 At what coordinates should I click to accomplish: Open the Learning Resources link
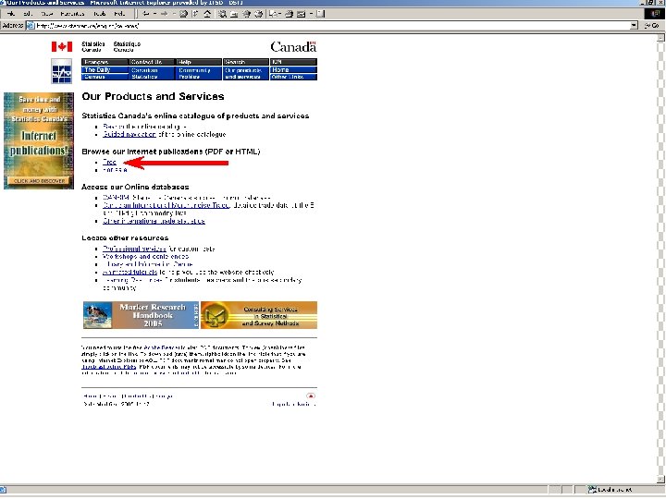click(x=132, y=280)
